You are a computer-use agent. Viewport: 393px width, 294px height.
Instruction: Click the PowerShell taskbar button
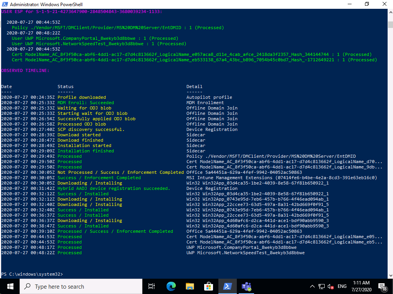point(227,286)
